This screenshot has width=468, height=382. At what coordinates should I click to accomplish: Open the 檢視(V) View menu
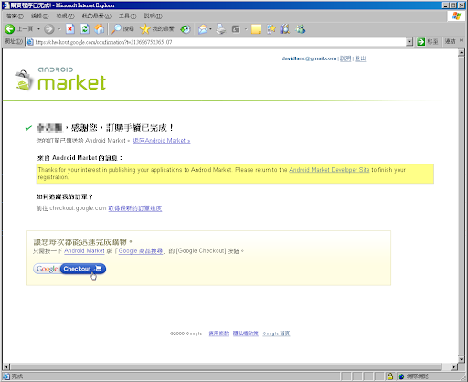coord(65,16)
